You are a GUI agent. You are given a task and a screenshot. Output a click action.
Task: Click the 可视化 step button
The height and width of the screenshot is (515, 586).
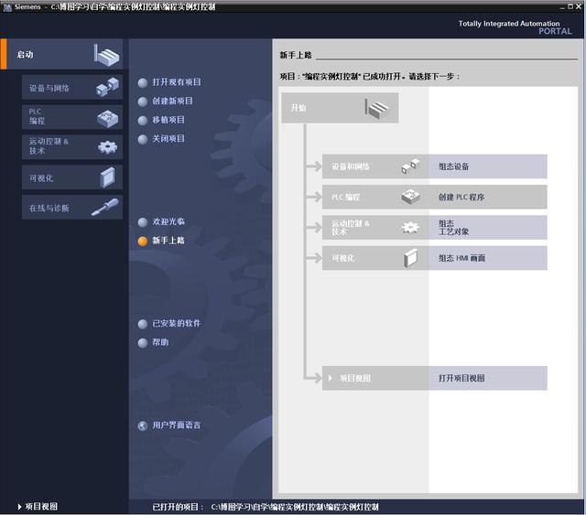point(374,258)
